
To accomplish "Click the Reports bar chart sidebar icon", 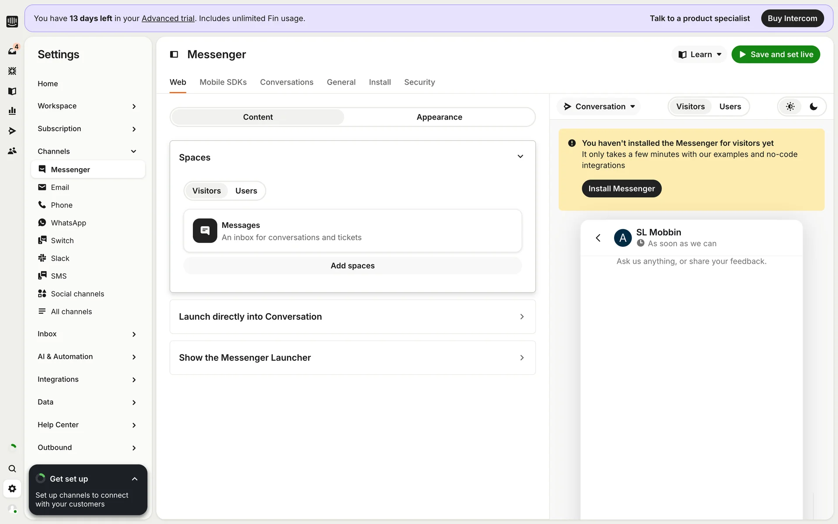I will click(12, 111).
